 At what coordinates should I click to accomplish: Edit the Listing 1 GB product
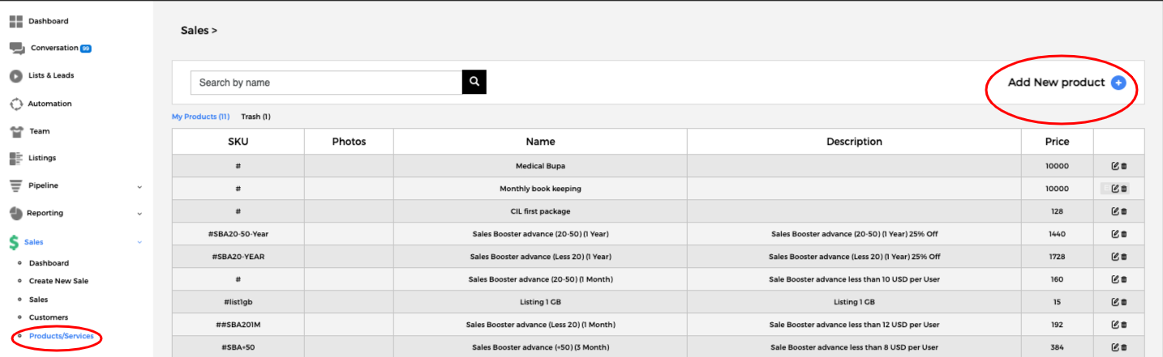[1115, 302]
